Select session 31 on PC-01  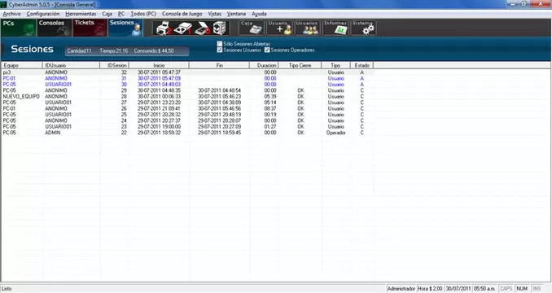(187, 78)
